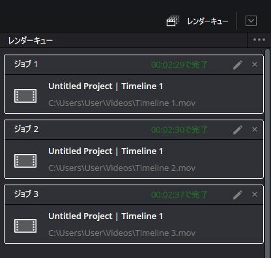This screenshot has height=258, width=271.
Task: Click Job 1 film strip icon
Action: click(x=25, y=96)
